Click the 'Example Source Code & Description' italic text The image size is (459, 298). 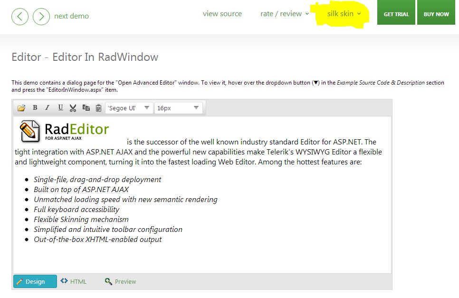tap(381, 83)
